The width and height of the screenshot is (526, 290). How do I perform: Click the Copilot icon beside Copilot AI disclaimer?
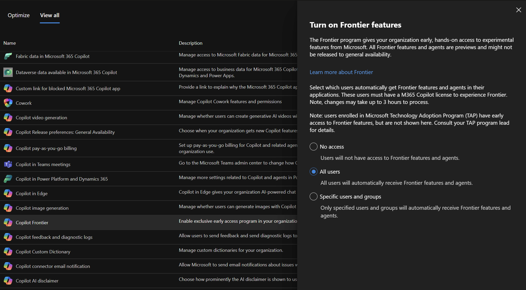[8, 281]
